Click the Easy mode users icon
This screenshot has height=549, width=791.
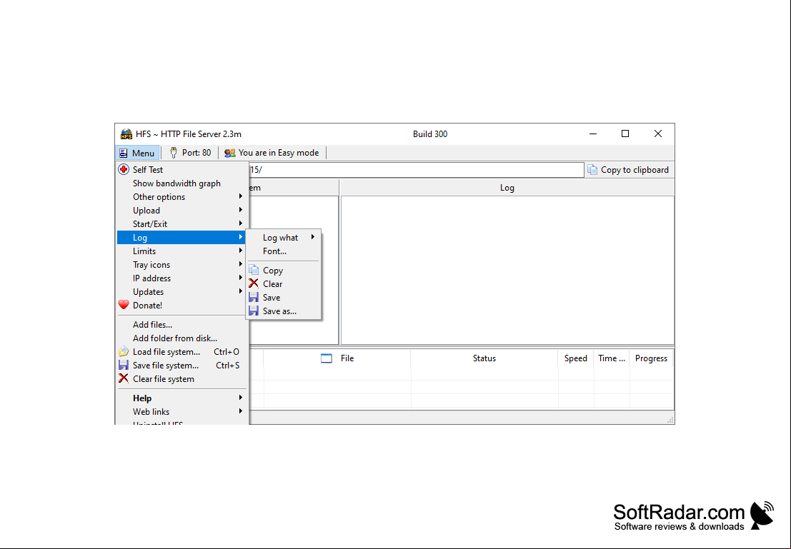tap(230, 153)
